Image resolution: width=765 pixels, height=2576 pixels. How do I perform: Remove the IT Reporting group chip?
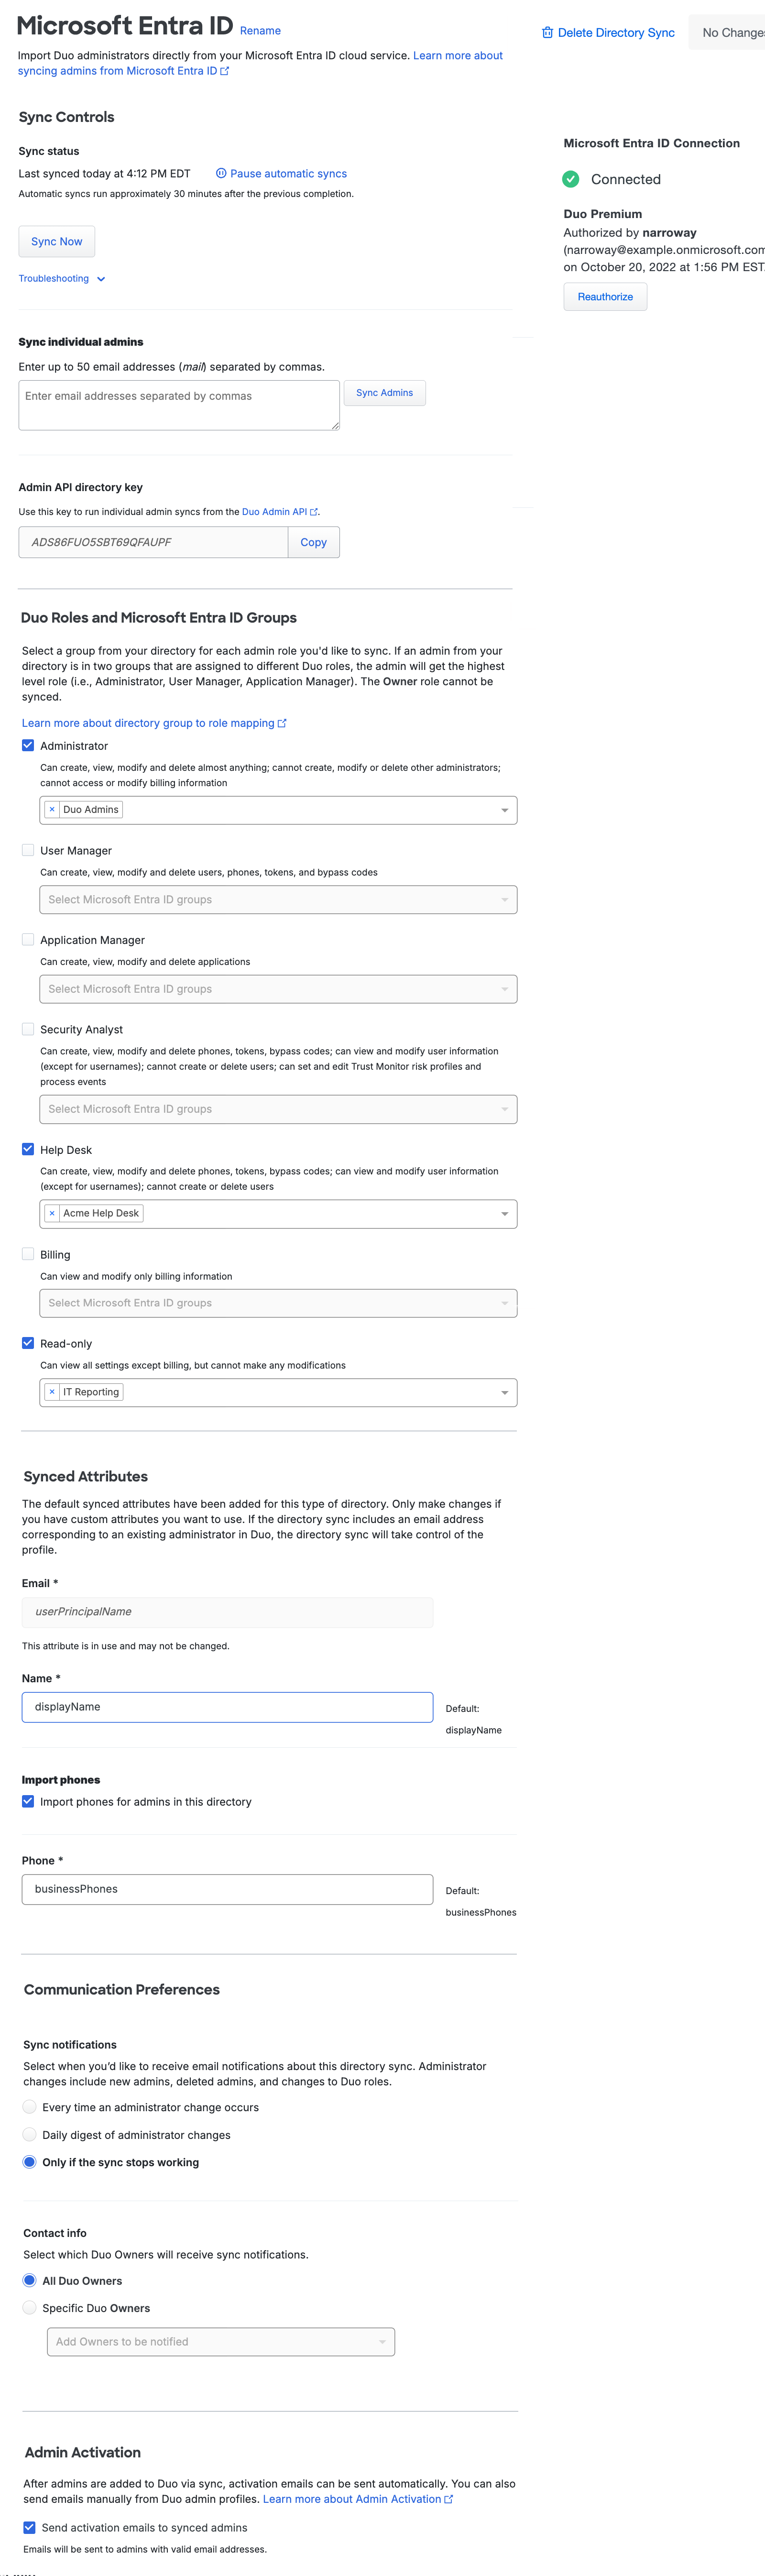pos(52,1392)
